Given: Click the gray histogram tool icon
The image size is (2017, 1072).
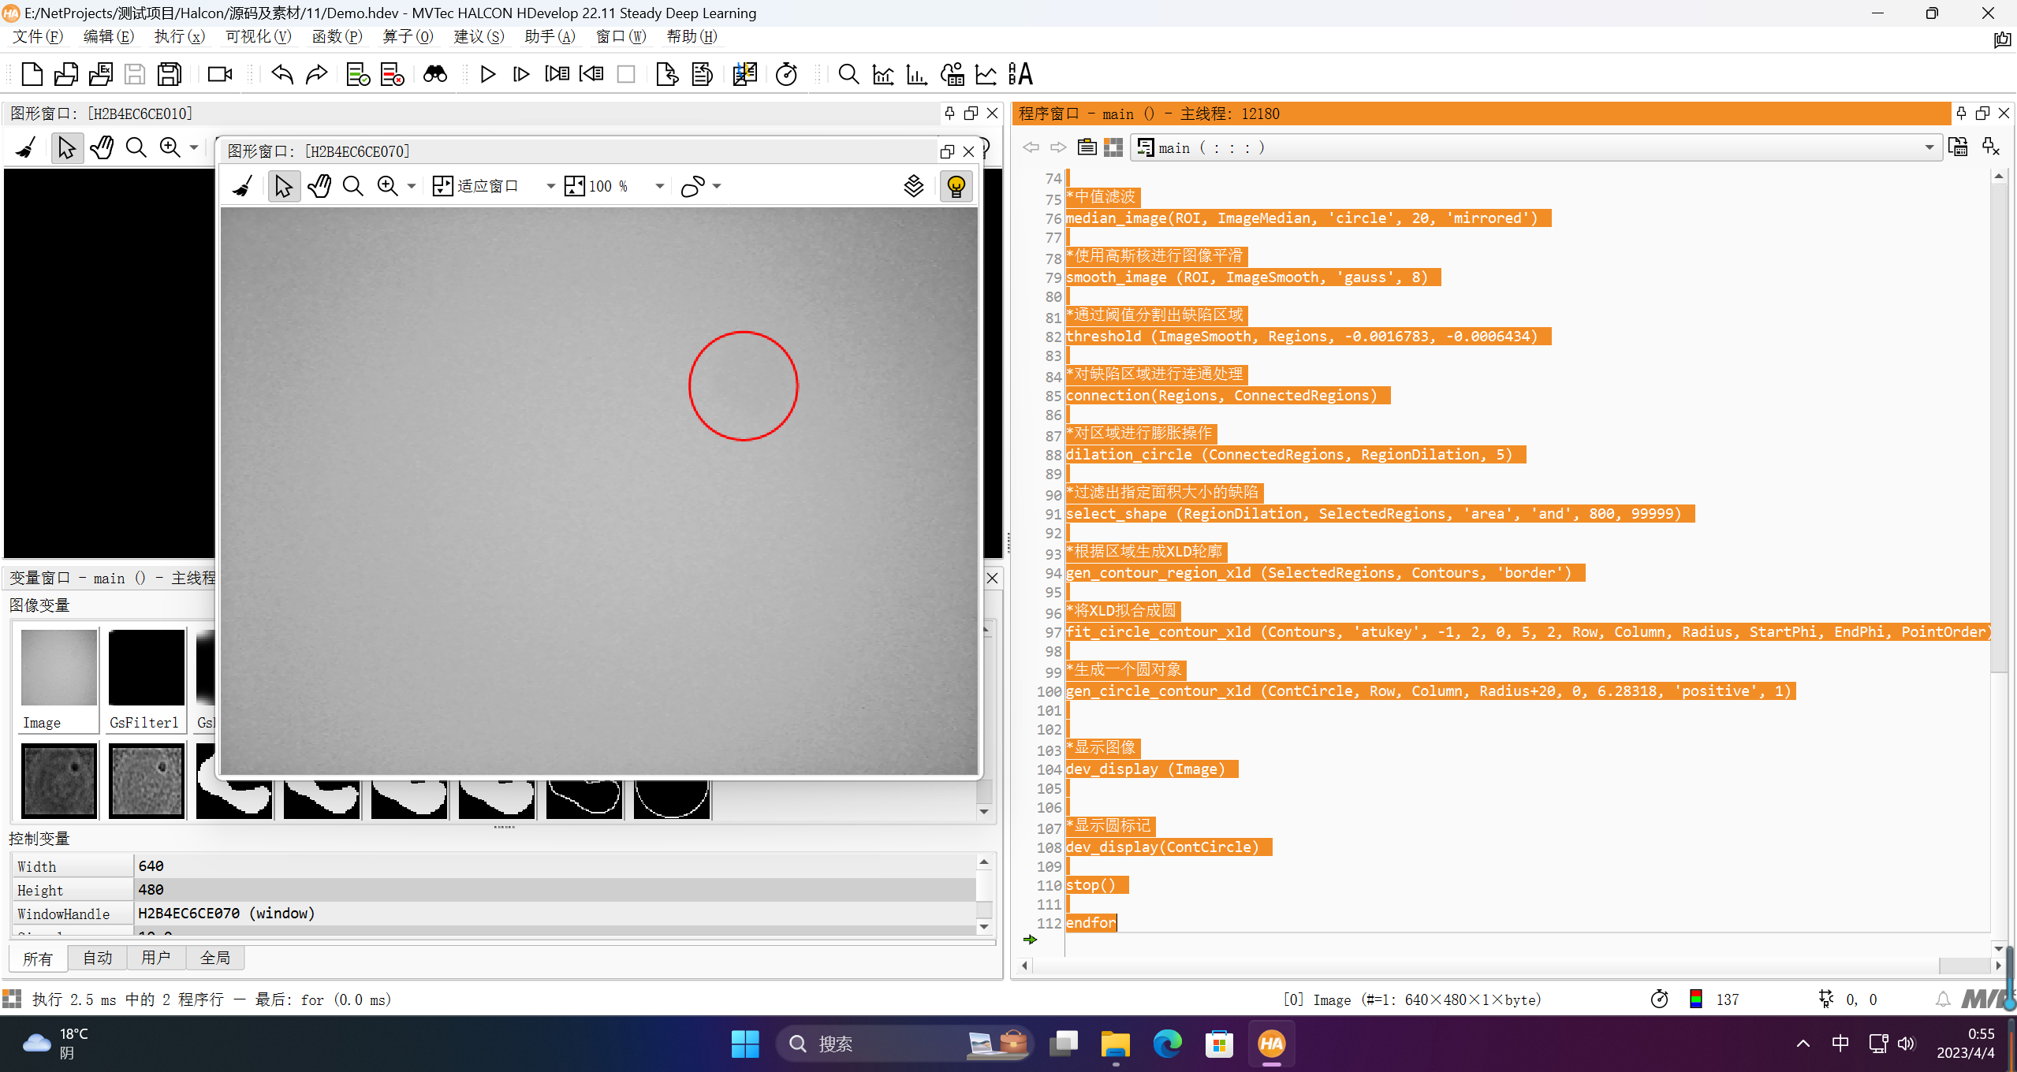Looking at the screenshot, I should (x=883, y=74).
